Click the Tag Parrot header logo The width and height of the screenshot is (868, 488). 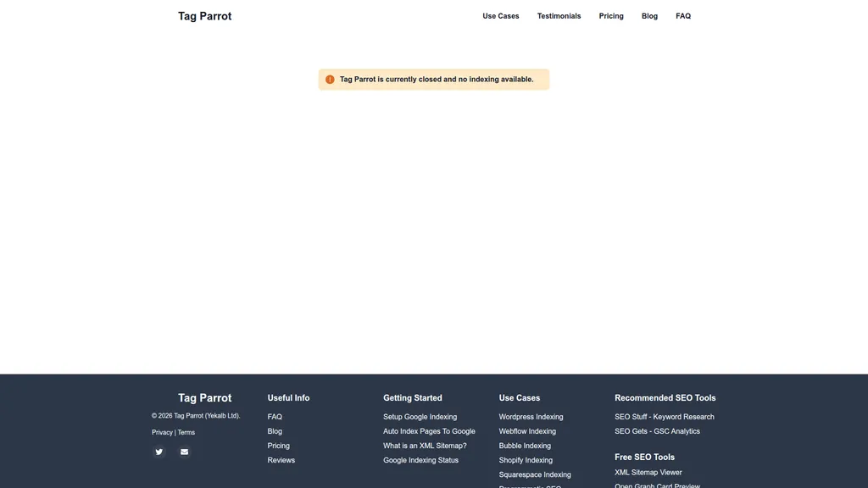click(204, 16)
